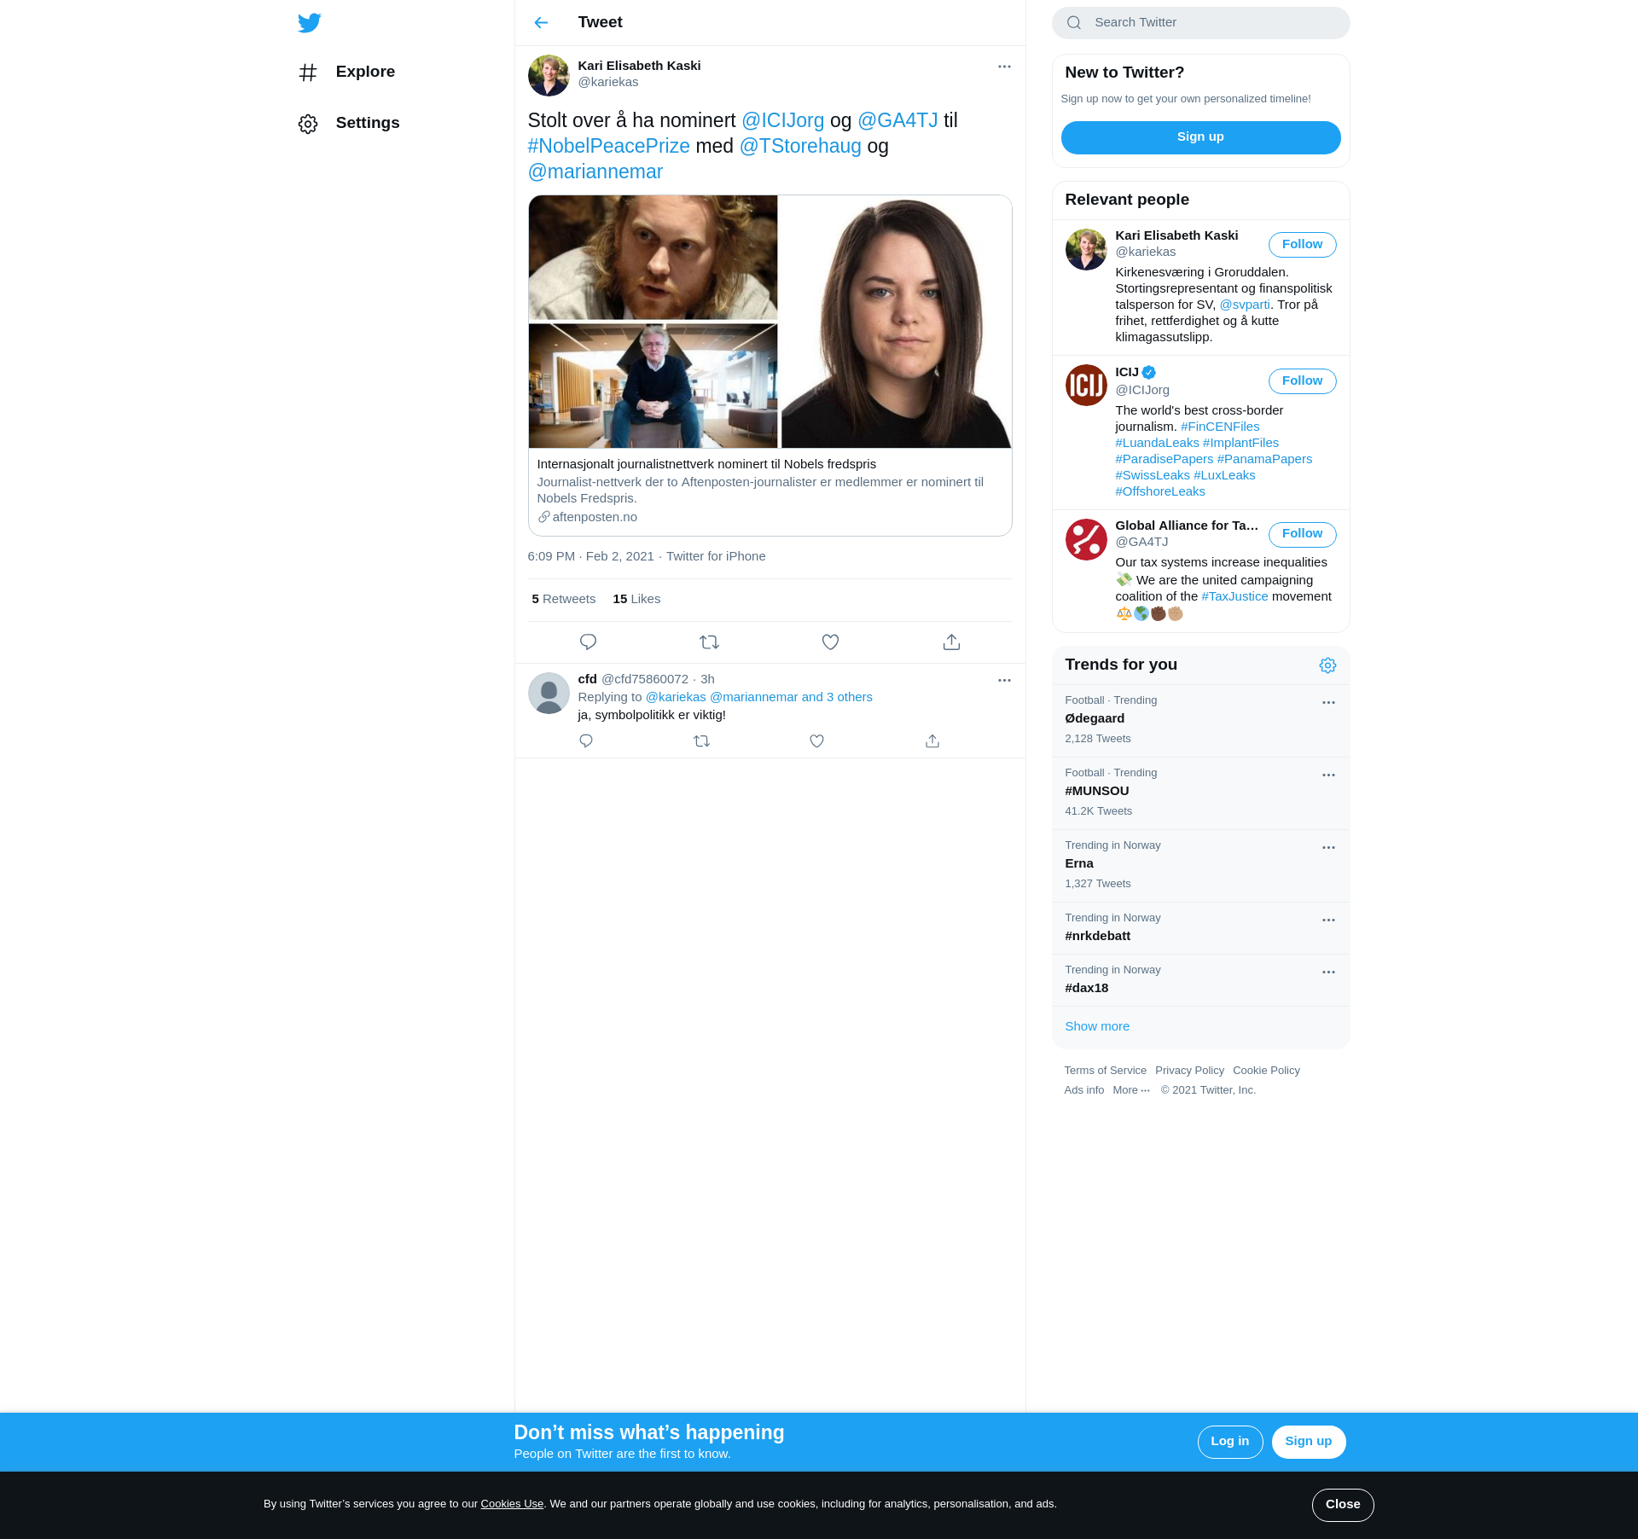Click Show more trends link
The height and width of the screenshot is (1539, 1638).
[1097, 1026]
